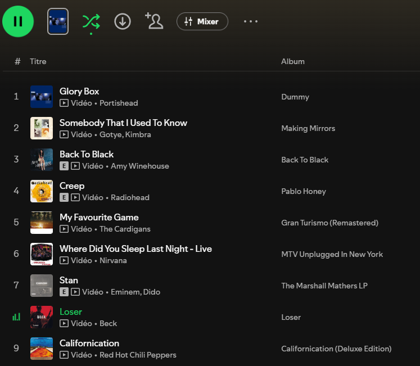Click the video icon on Creep
The image size is (420, 366).
pyautogui.click(x=75, y=197)
